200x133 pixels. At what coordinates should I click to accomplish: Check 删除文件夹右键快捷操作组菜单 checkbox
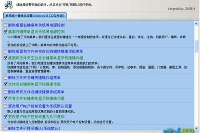click(5, 77)
